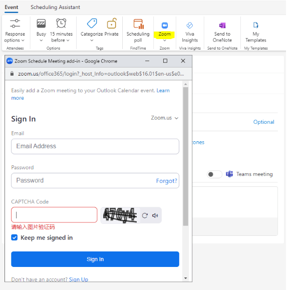Screen dimensions: 298x290
Task: Click the Zoom camera icon in the ribbon
Action: coord(165,25)
